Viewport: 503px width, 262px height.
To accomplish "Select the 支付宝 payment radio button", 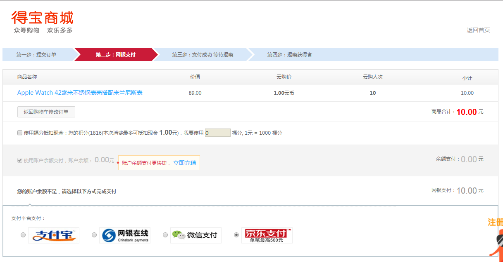I will pos(24,235).
